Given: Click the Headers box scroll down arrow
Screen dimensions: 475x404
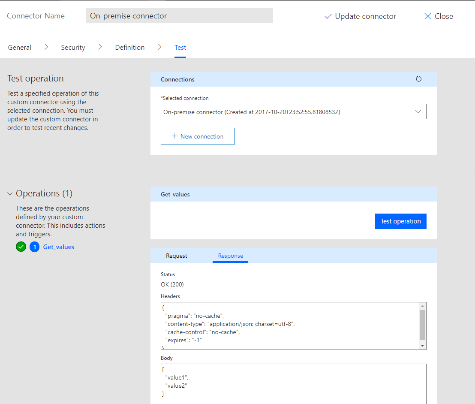Looking at the screenshot, I should coord(422,345).
